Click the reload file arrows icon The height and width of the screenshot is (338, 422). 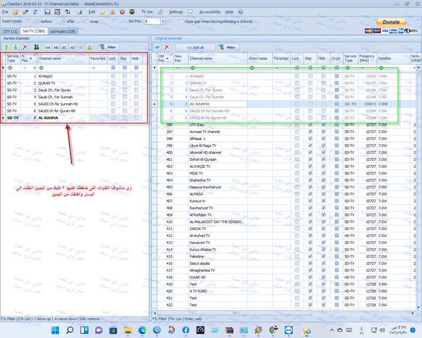coord(35,12)
